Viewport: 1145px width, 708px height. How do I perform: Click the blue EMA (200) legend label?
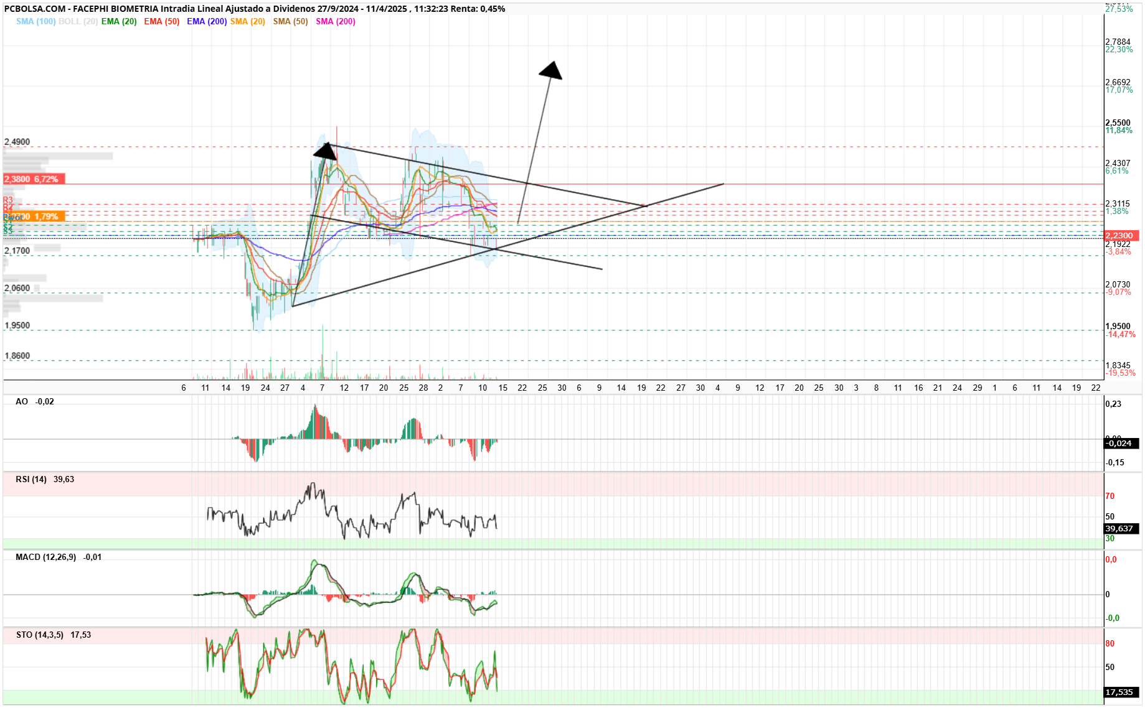pos(207,21)
